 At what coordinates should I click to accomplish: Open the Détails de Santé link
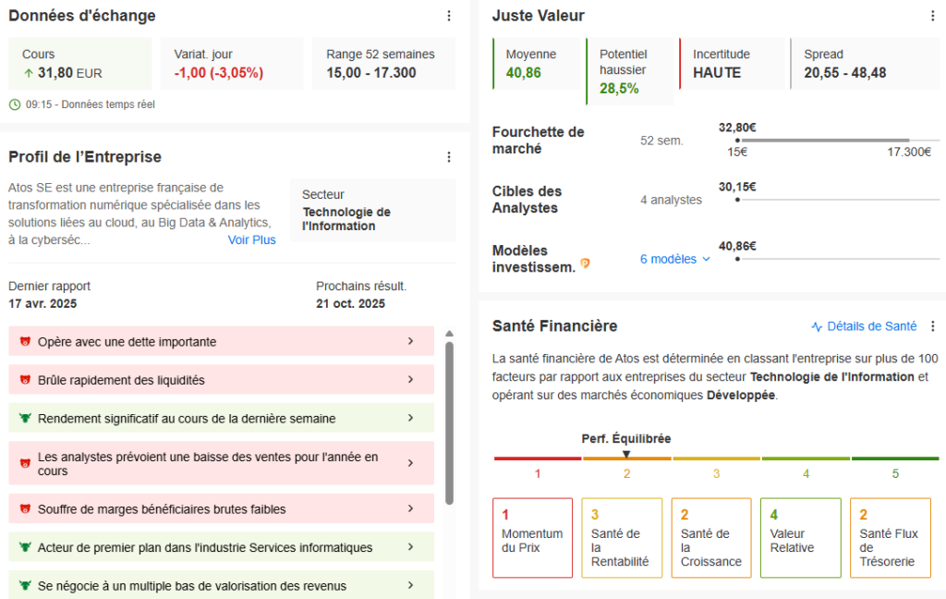click(x=871, y=326)
